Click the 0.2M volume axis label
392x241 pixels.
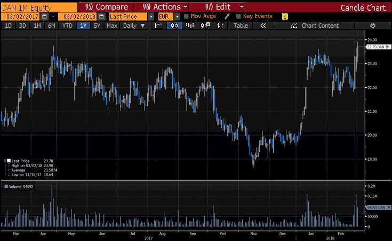pos(372,186)
